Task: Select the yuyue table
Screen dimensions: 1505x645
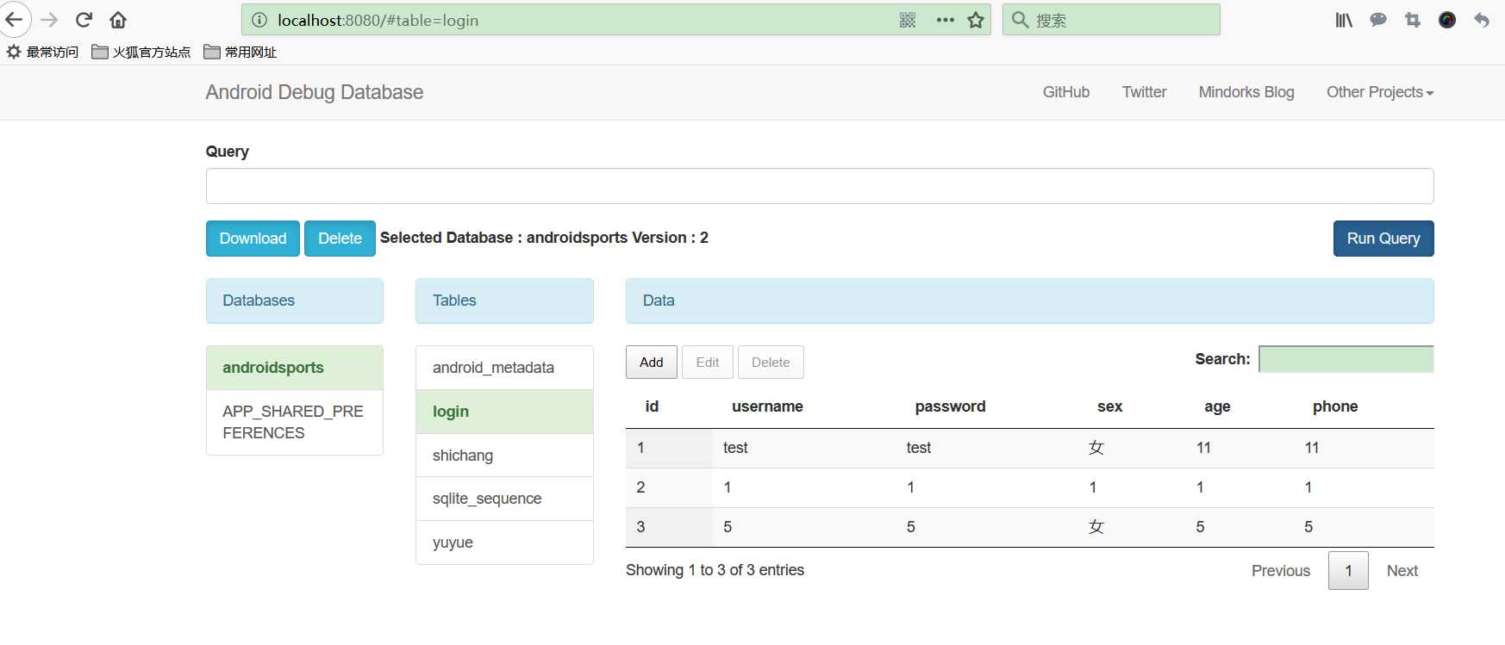Action: [x=504, y=543]
